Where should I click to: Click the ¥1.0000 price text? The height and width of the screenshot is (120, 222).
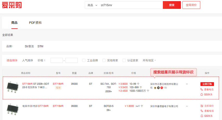click(x=129, y=106)
